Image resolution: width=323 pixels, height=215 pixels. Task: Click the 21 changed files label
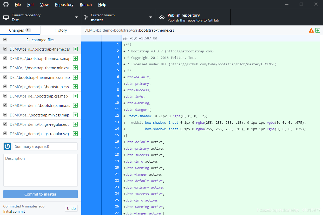(x=41, y=40)
